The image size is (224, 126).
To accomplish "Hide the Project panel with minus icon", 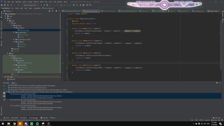I will [x=59, y=11].
